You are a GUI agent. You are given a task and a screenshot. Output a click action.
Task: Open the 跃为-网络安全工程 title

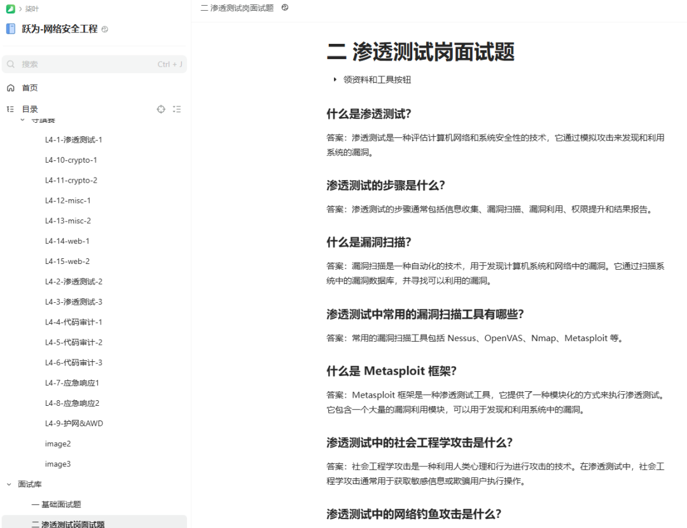60,29
